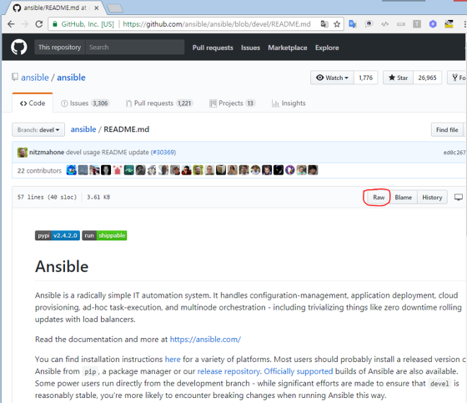Open the Projects tab
Image resolution: width=467 pixels, height=403 pixels.
233,103
